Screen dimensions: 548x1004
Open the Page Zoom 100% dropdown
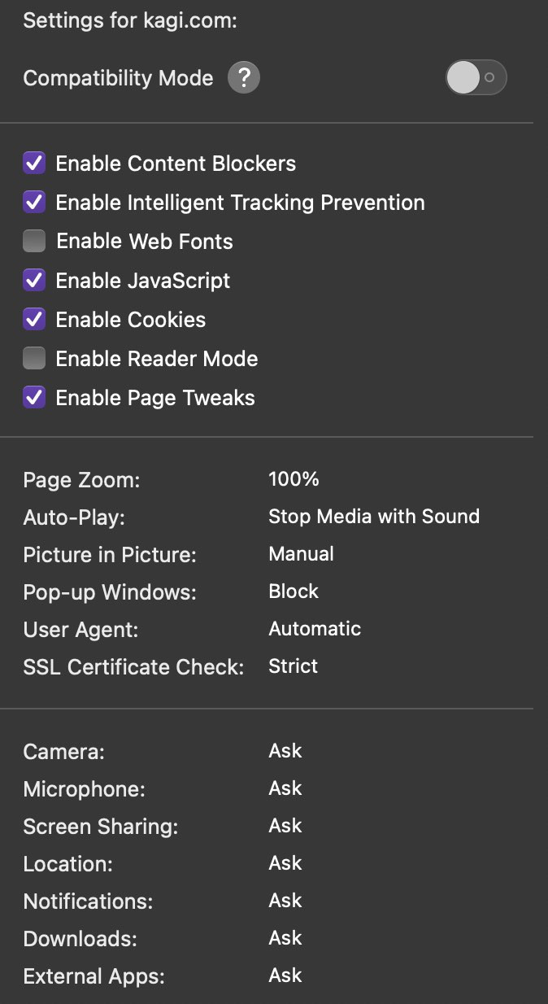coord(294,479)
